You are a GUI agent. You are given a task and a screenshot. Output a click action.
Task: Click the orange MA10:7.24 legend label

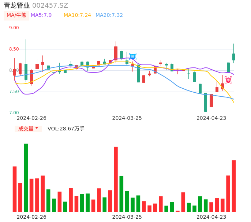pyautogui.click(x=77, y=15)
